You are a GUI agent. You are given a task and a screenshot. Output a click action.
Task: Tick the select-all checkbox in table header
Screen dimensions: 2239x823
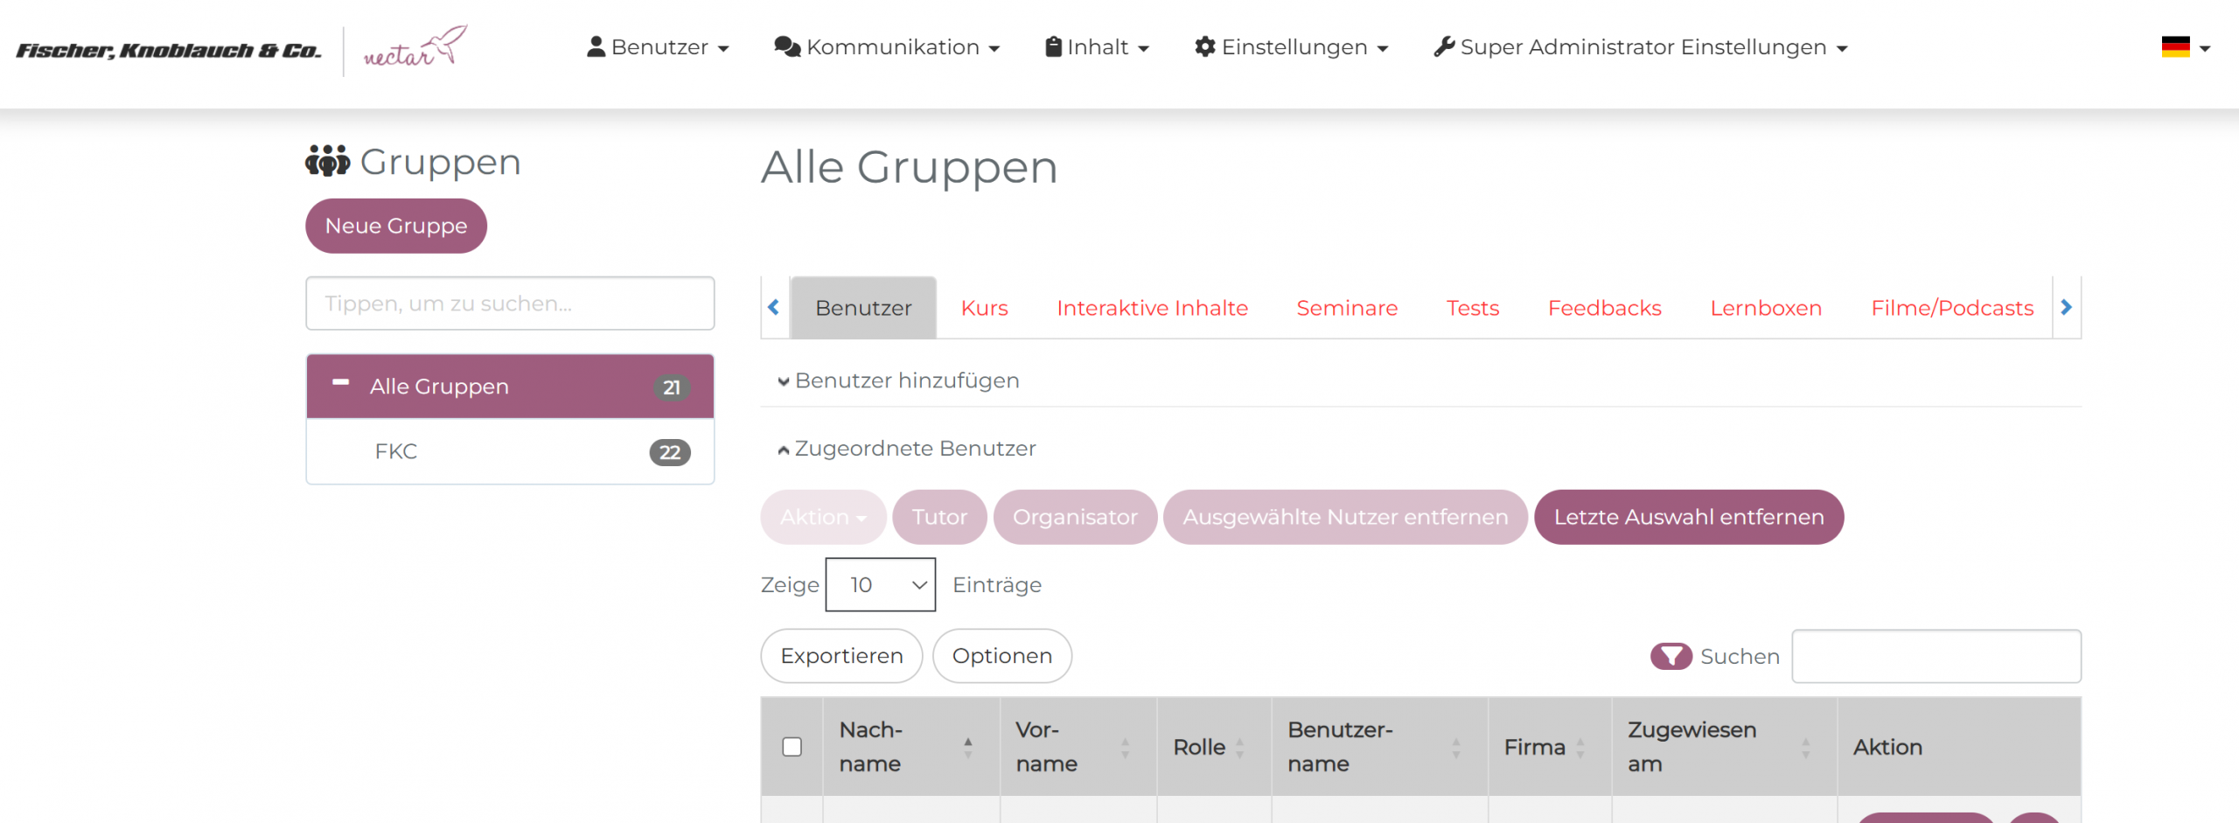pos(792,747)
